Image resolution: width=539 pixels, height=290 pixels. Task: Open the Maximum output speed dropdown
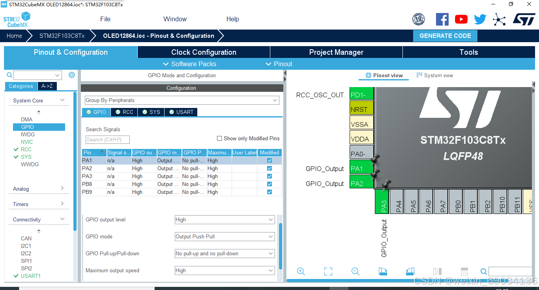[x=225, y=270]
